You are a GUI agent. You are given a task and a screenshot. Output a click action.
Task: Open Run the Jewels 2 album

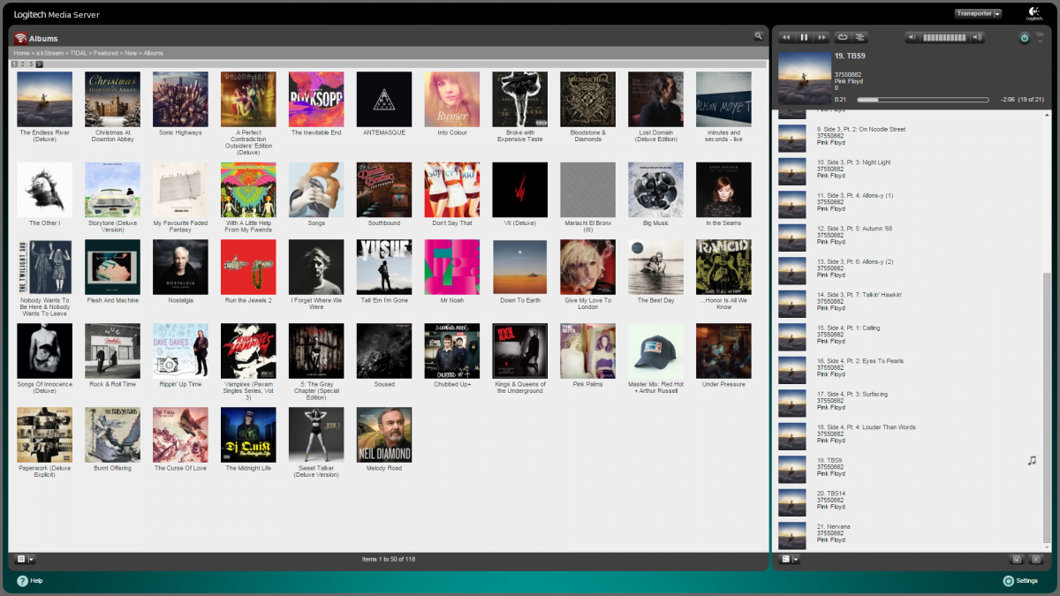[248, 267]
